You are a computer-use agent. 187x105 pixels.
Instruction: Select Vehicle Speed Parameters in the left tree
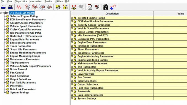click(x=26, y=26)
